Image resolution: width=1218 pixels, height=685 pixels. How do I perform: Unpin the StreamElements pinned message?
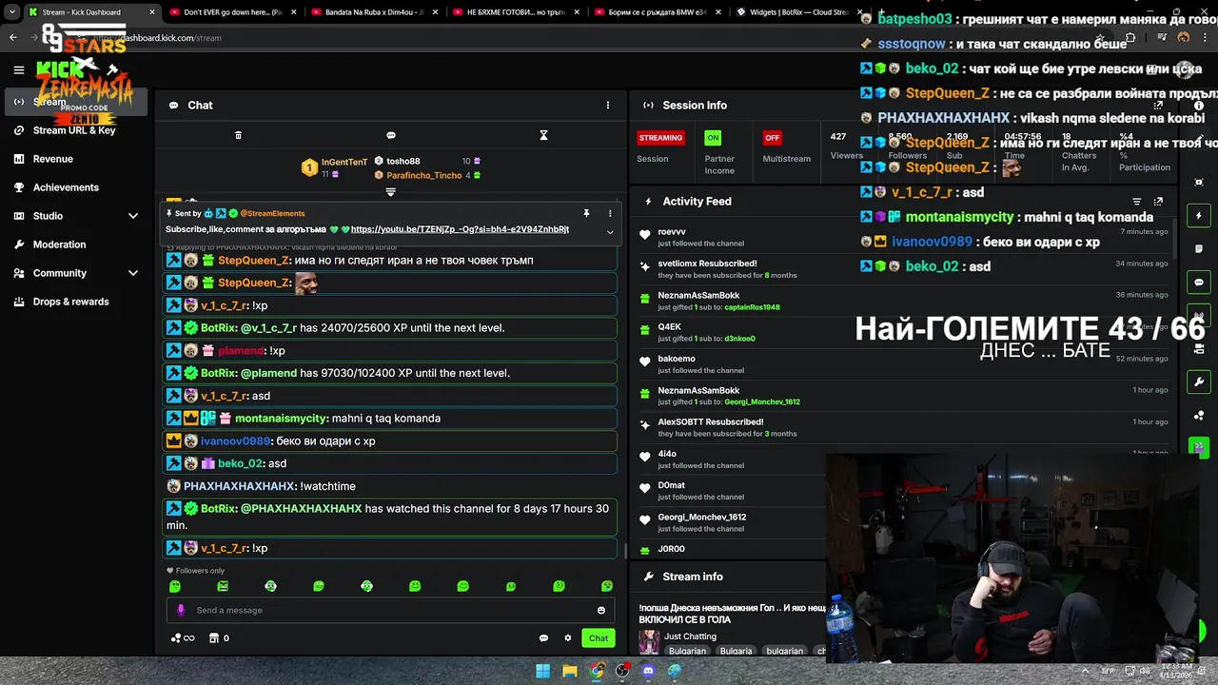(586, 213)
